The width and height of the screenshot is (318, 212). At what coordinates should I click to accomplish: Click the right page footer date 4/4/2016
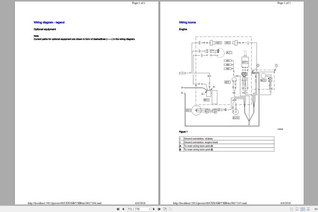[286, 203]
